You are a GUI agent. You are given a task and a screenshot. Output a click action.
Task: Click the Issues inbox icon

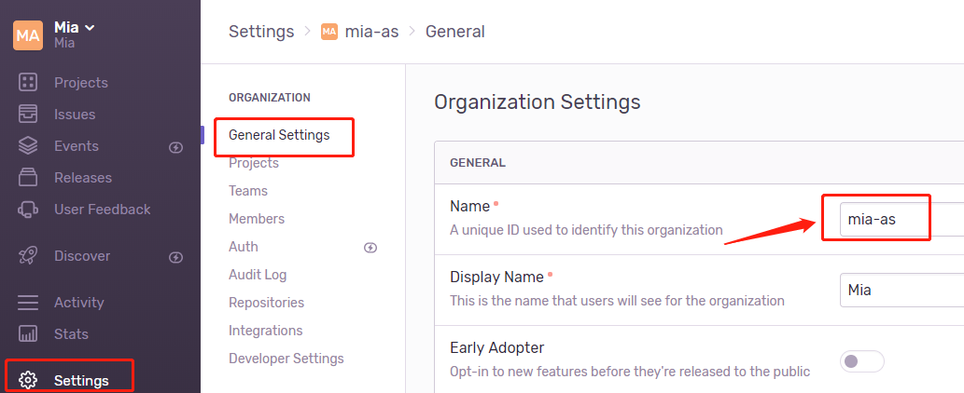tap(28, 115)
